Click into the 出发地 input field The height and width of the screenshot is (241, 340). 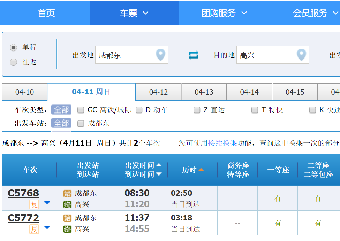(126, 55)
